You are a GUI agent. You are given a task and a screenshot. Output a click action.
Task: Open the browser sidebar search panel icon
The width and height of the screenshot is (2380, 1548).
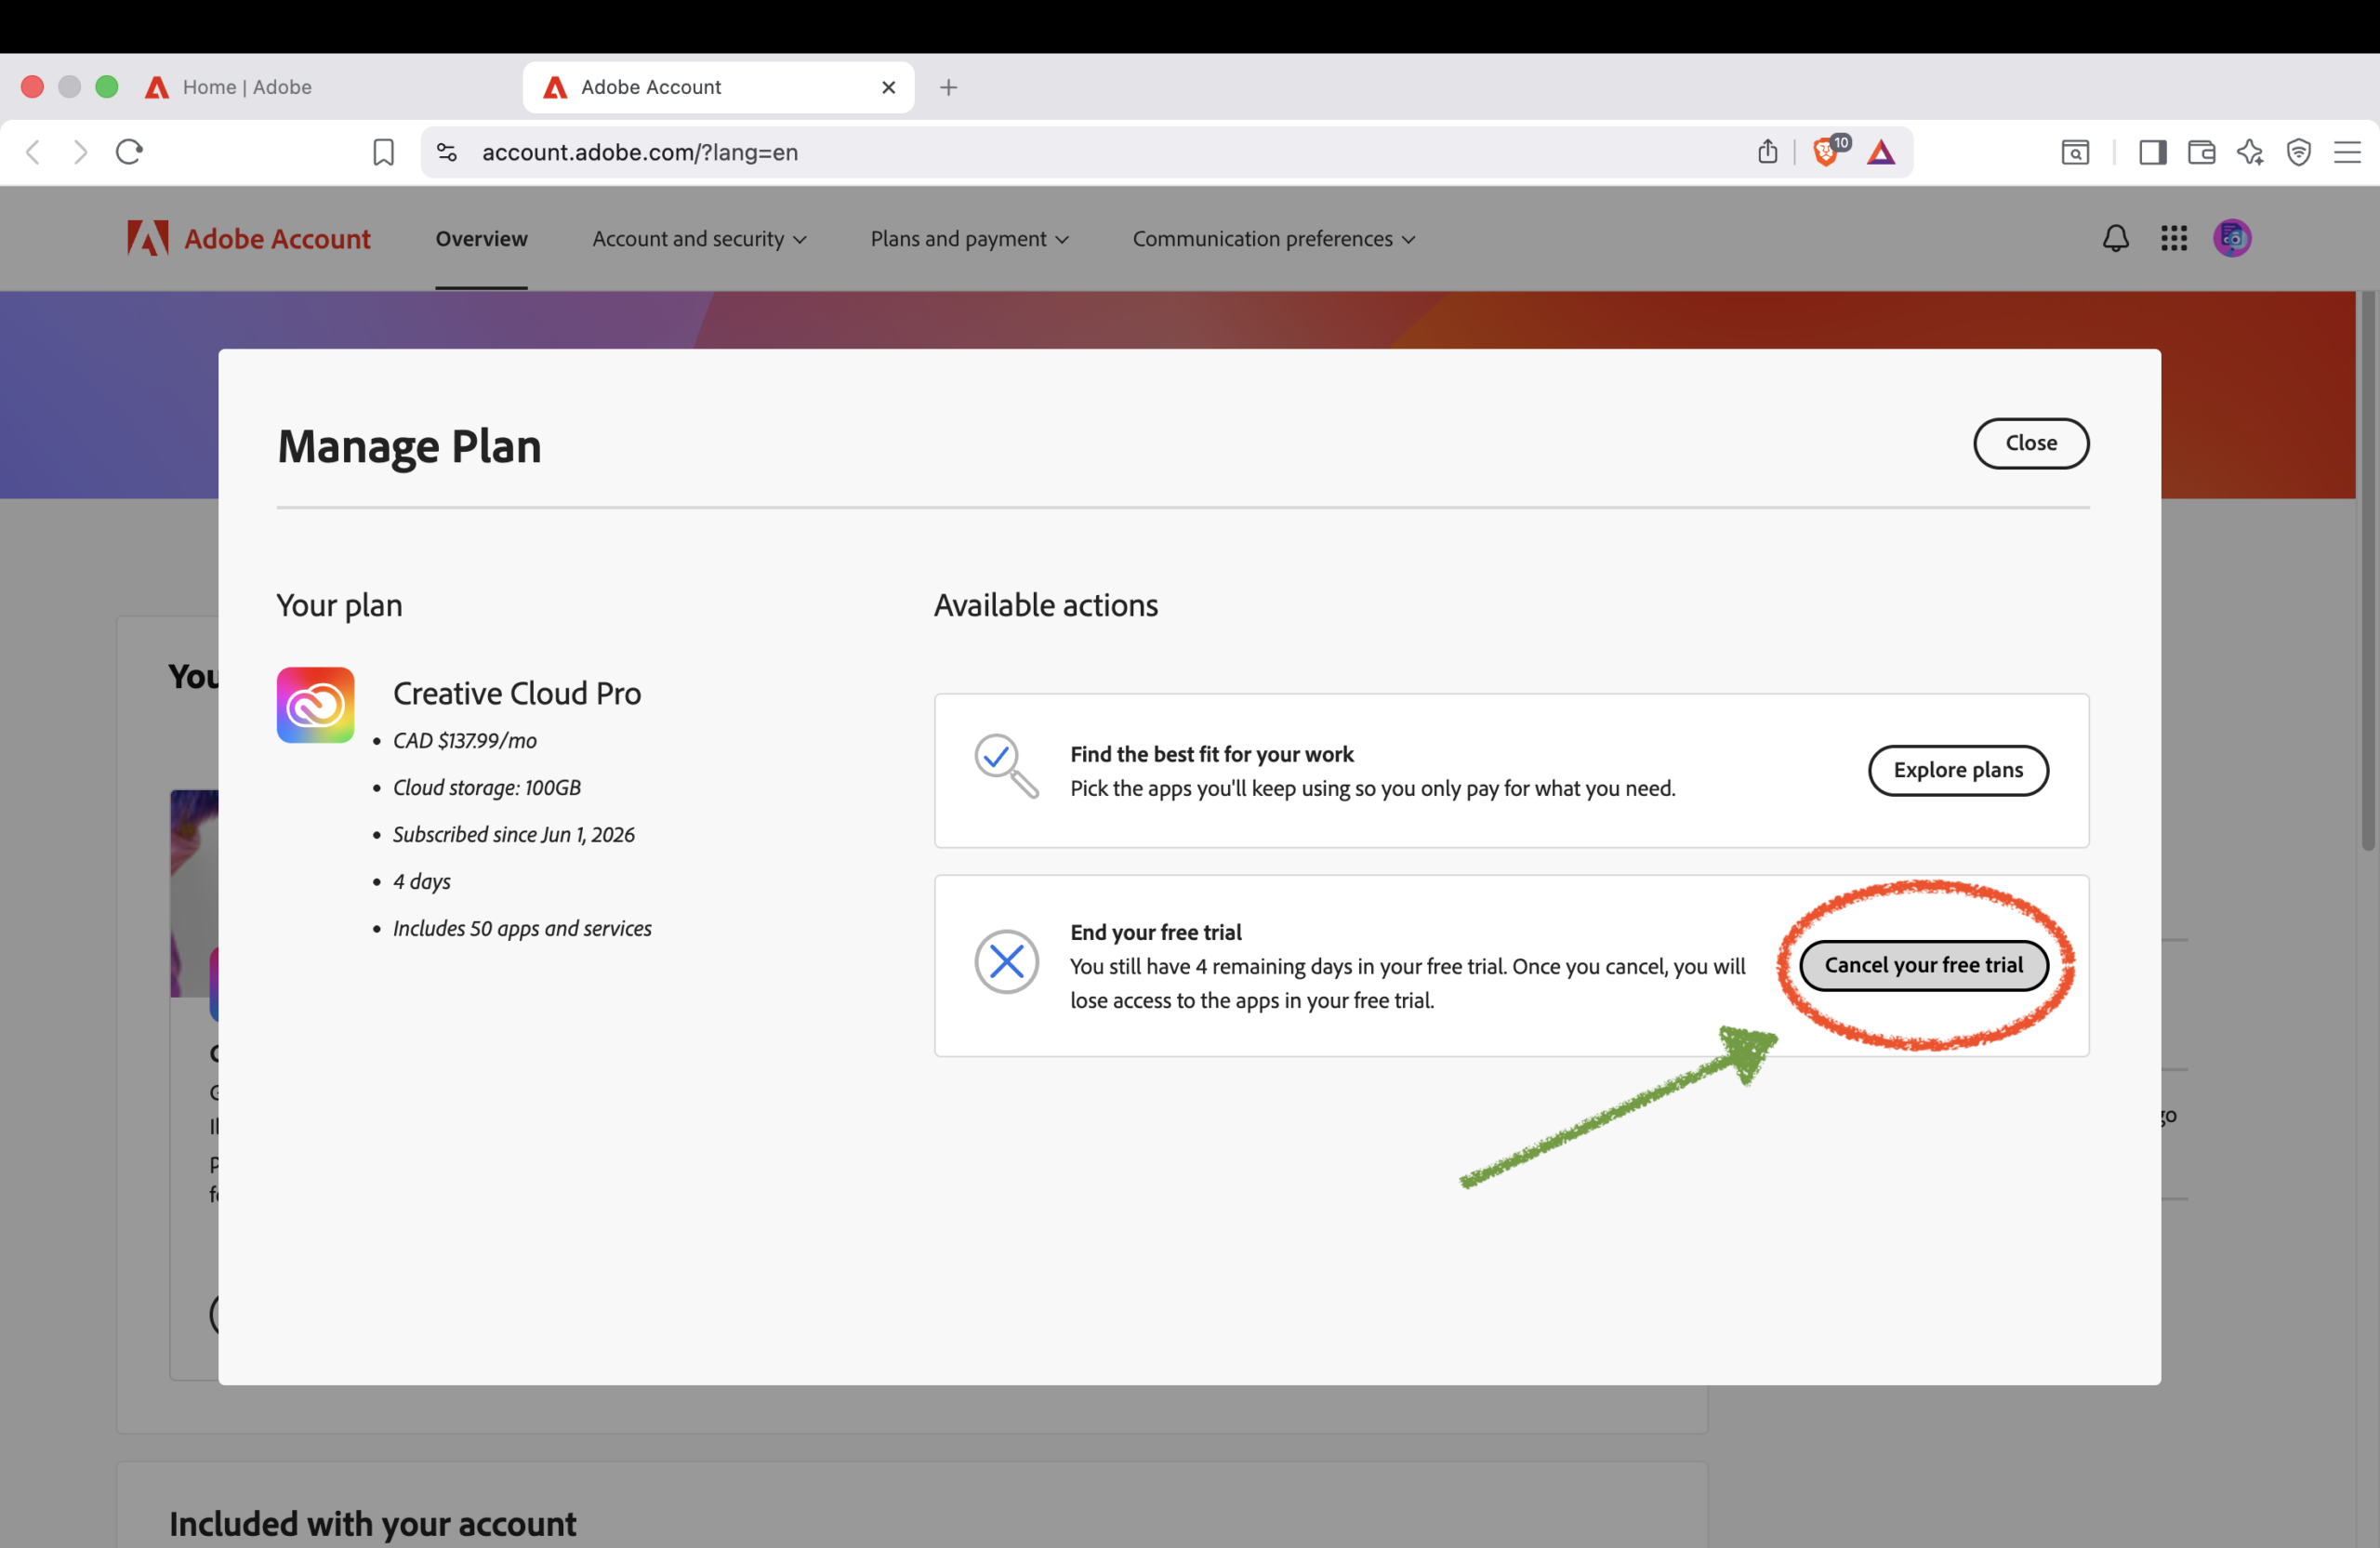2075,152
